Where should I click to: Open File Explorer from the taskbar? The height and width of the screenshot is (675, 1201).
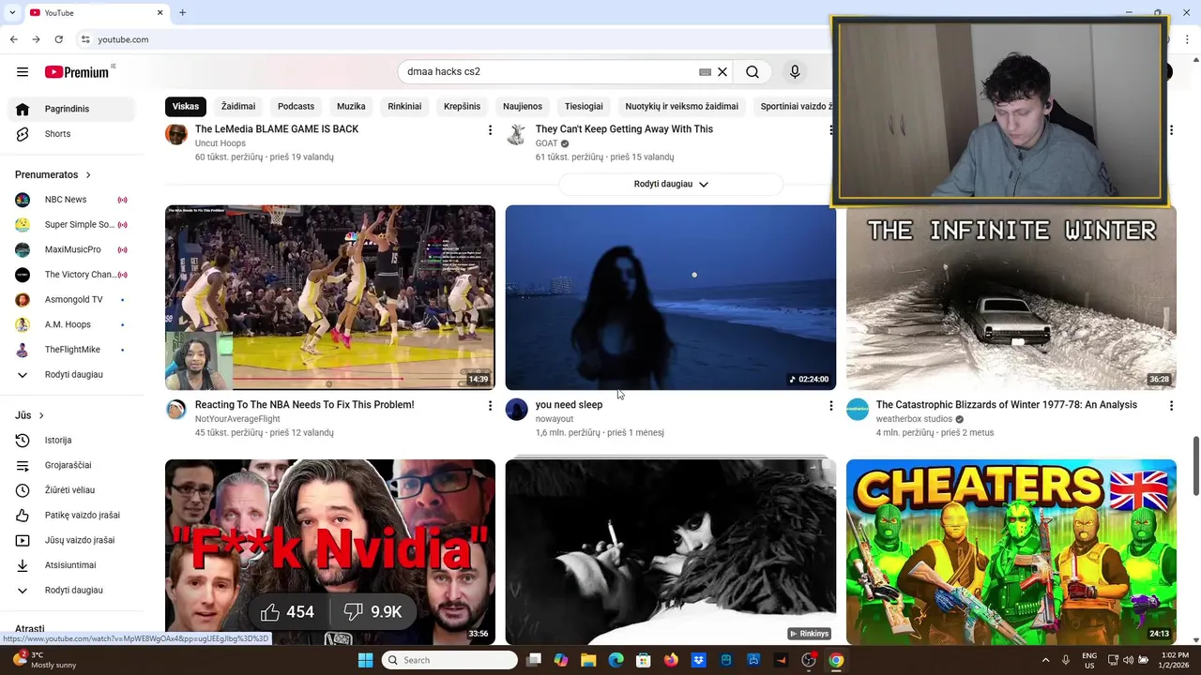coord(588,660)
